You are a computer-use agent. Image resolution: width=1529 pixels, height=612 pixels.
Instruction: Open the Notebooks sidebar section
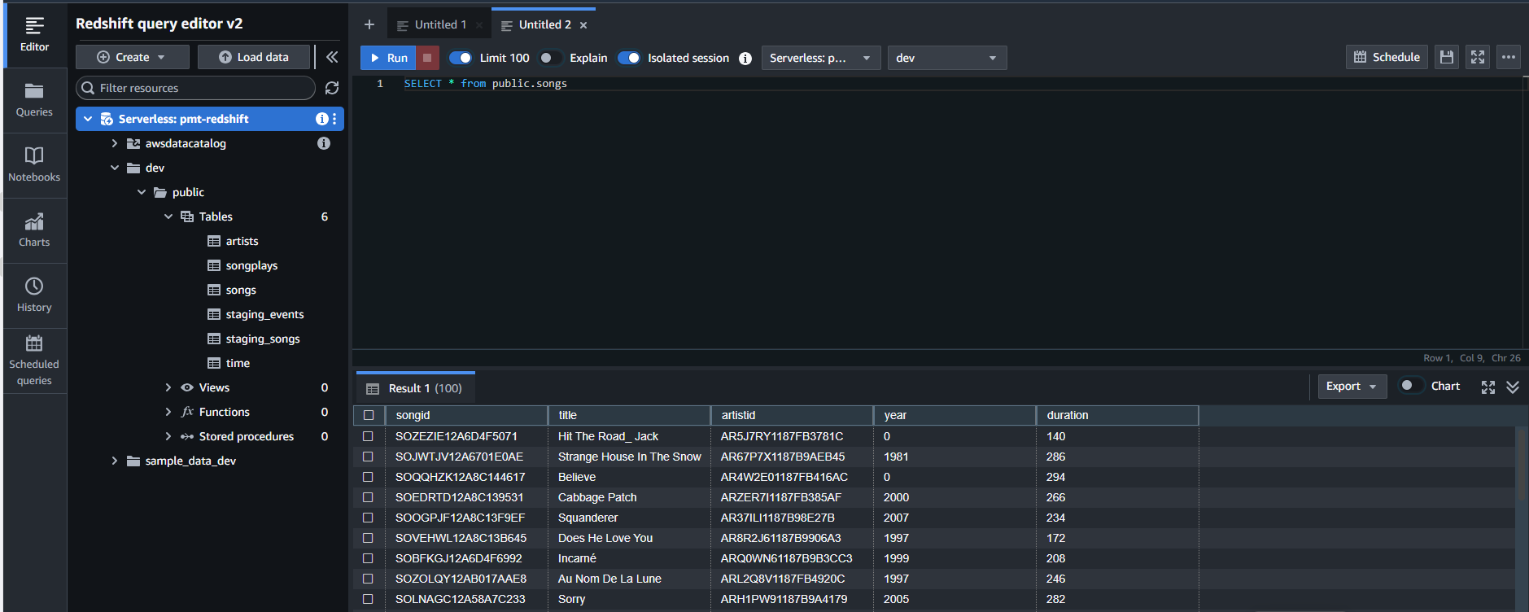point(34,165)
